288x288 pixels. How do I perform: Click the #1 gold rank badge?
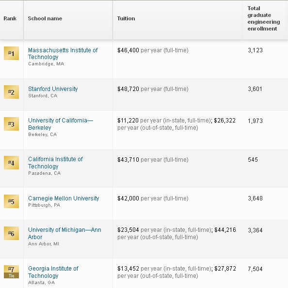click(x=11, y=53)
